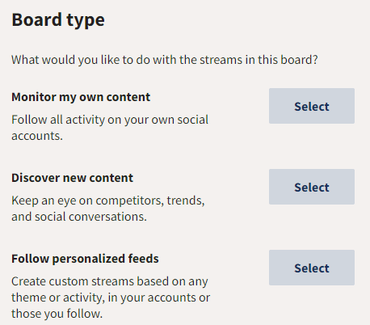370x325 pixels.
Task: Click the word 'Monitor' in the first title
Action: [34, 97]
